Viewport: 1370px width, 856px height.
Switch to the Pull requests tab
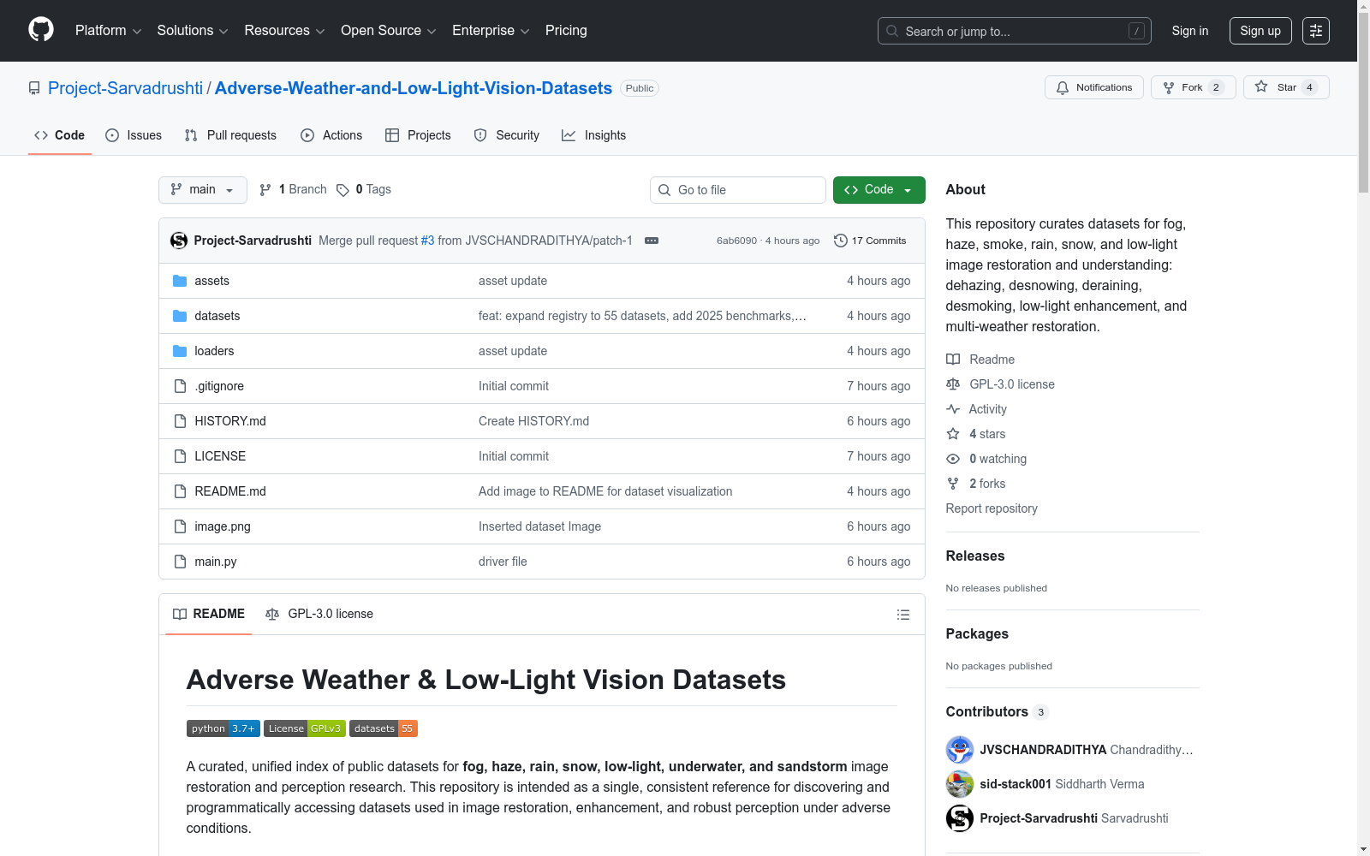(x=230, y=135)
